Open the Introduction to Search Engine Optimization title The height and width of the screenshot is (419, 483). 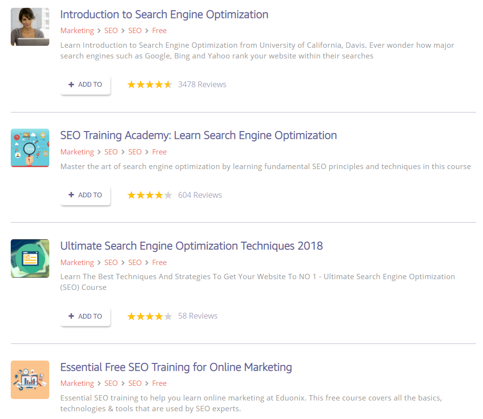point(164,15)
